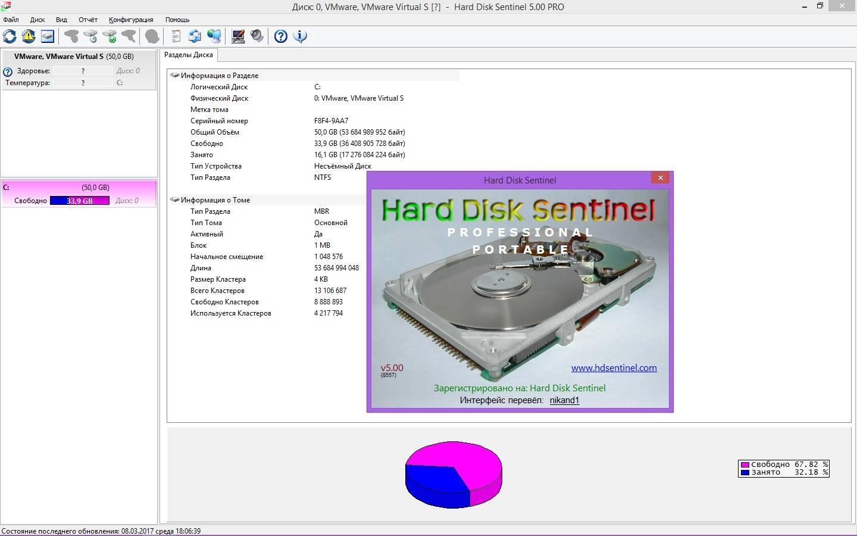The width and height of the screenshot is (857, 536).
Task: Click the Логический Диск label
Action: [x=219, y=87]
